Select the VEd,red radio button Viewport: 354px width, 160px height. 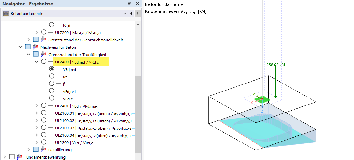pyautogui.click(x=52, y=69)
